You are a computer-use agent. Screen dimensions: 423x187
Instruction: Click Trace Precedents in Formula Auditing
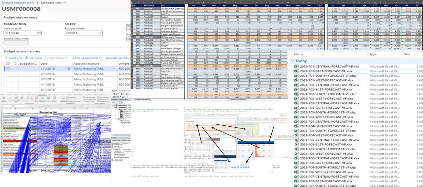(x=89, y=97)
